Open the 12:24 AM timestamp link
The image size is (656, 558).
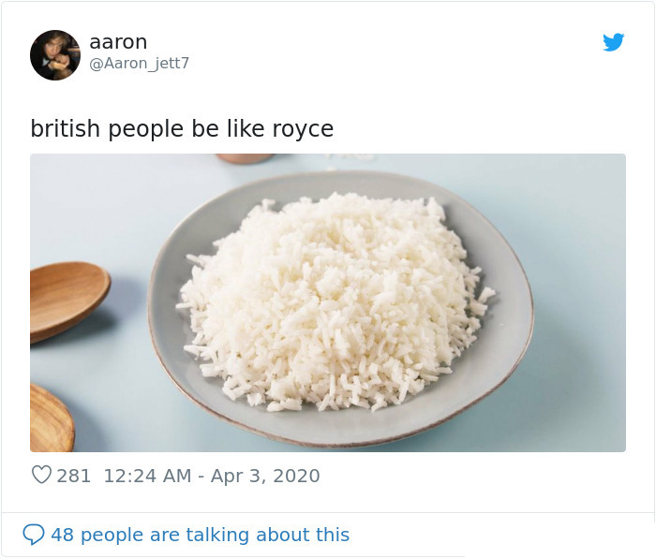pos(147,476)
